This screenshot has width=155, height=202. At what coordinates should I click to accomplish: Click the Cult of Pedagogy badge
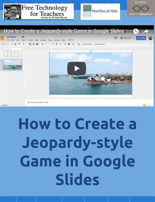click(141, 8)
